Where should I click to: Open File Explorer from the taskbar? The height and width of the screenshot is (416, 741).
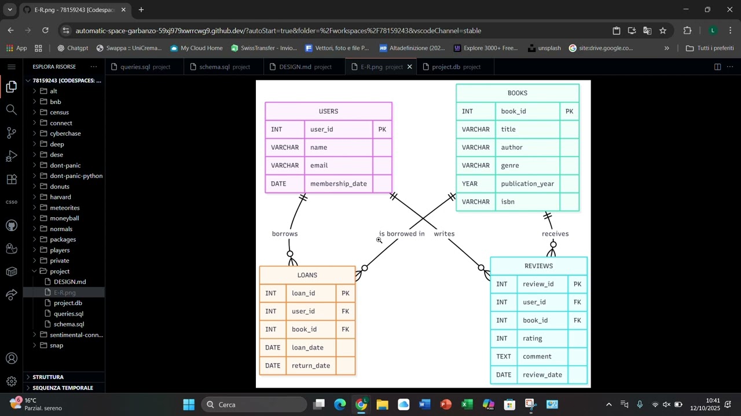[382, 404]
